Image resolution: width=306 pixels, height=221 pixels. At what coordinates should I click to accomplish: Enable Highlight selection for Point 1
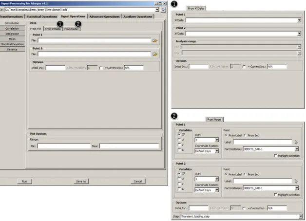276,156
